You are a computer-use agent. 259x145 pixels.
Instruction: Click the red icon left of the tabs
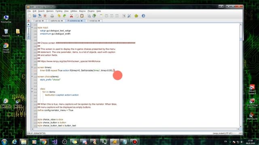(28, 21)
